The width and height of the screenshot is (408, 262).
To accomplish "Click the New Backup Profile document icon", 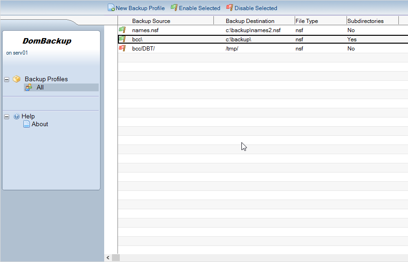I will pyautogui.click(x=111, y=8).
